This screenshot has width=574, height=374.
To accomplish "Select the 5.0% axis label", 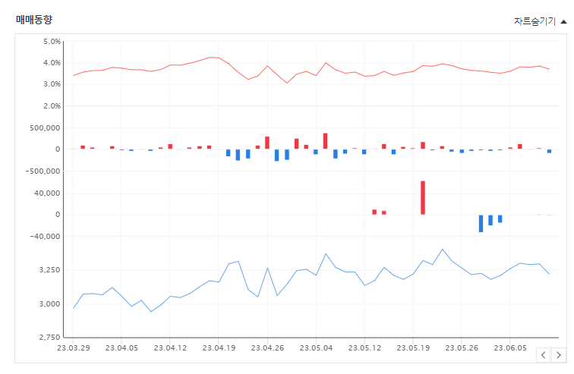I will (52, 42).
